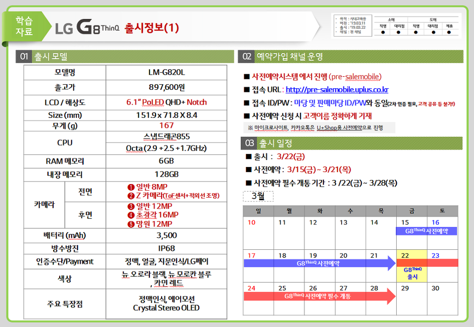
Task: Click the 배터리 (mAh) row label
Action: click(x=65, y=235)
